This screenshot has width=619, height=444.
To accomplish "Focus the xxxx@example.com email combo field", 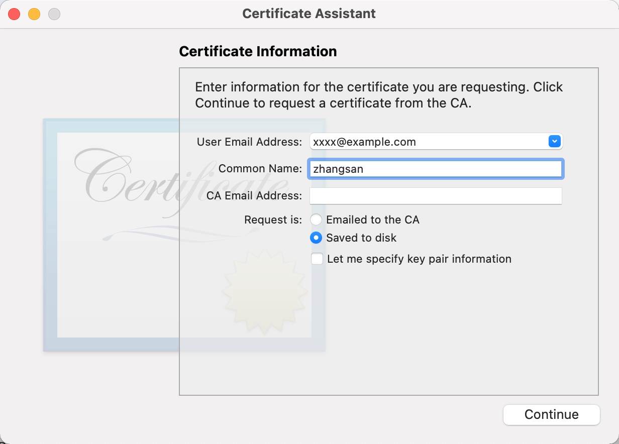I will [436, 142].
